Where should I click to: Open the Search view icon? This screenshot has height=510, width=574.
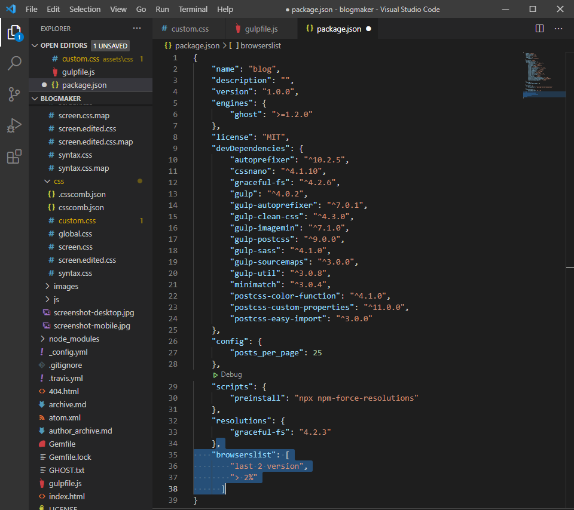click(x=14, y=63)
